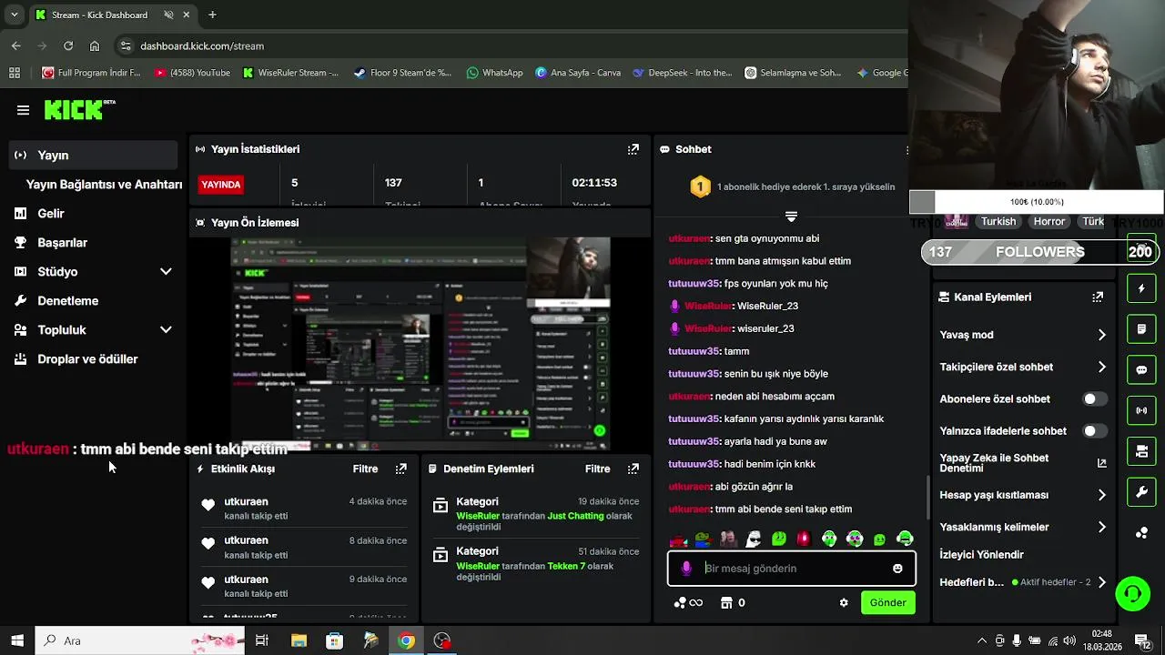Open the Kick hamburger menu
Screen dimensions: 1165x655
pos(23,110)
